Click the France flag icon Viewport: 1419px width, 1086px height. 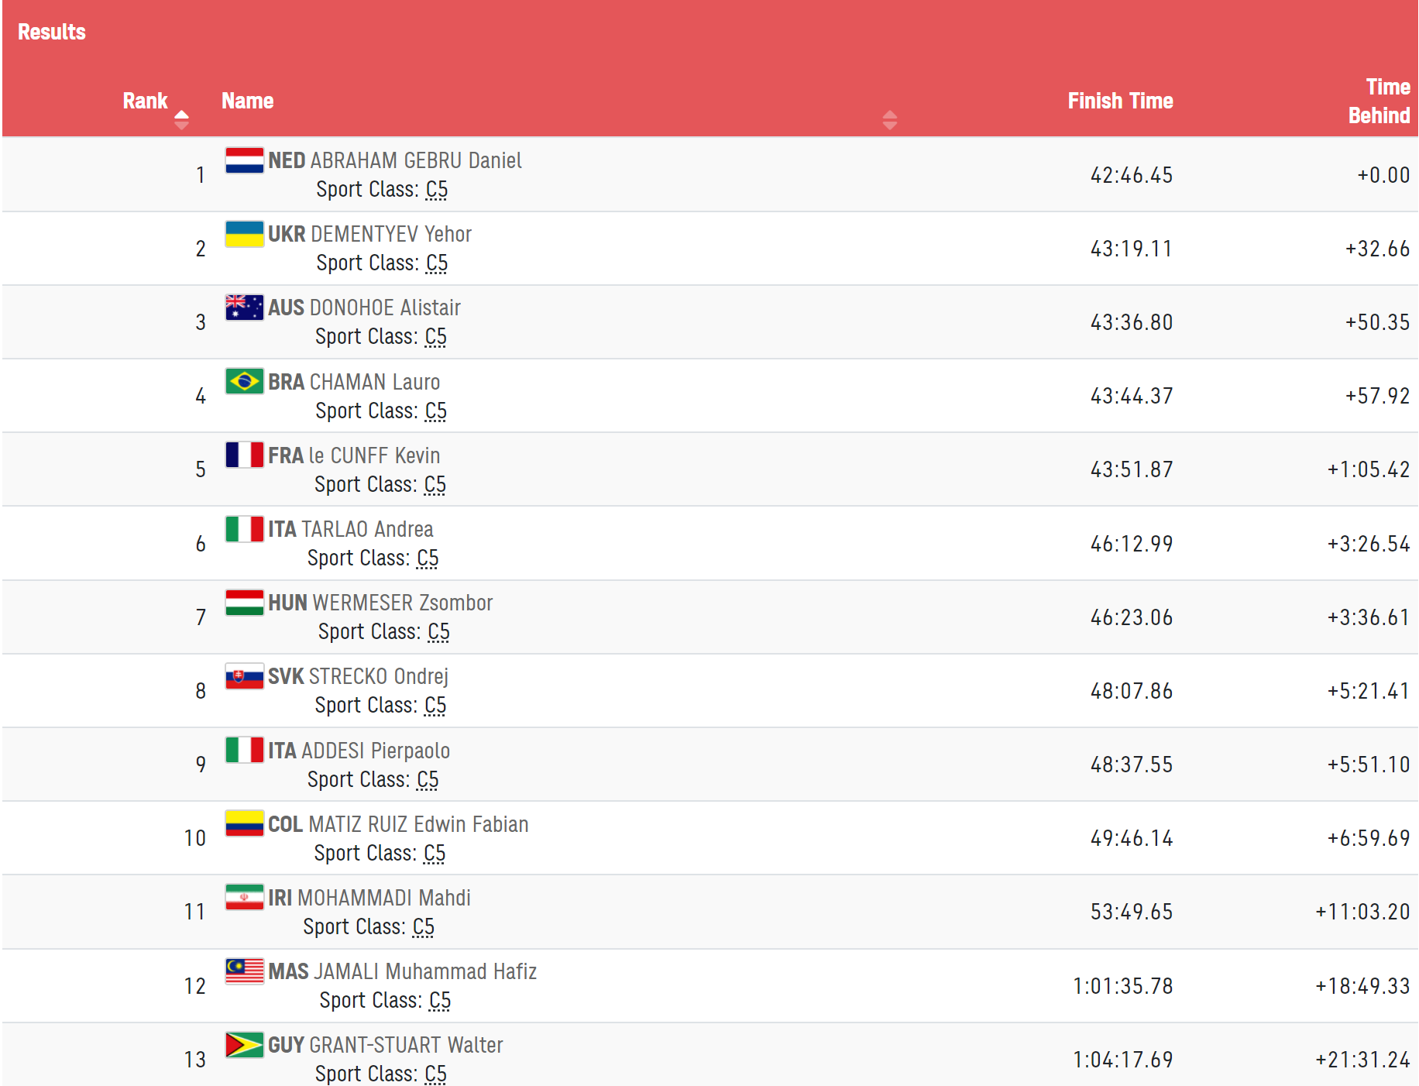pos(244,455)
